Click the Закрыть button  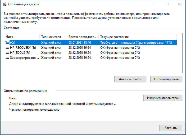click(170, 128)
